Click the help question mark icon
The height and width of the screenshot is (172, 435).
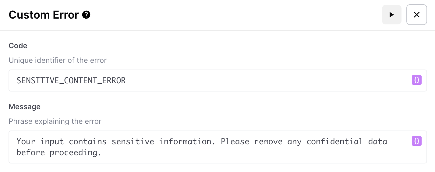point(87,15)
